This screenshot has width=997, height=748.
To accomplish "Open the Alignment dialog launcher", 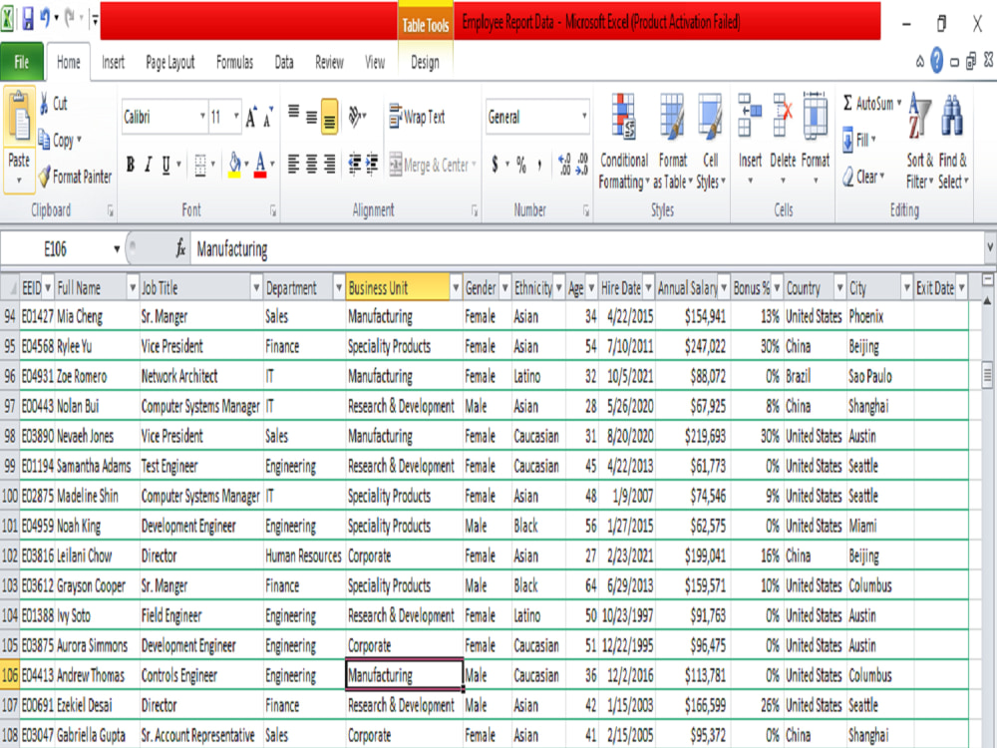I will [x=475, y=210].
